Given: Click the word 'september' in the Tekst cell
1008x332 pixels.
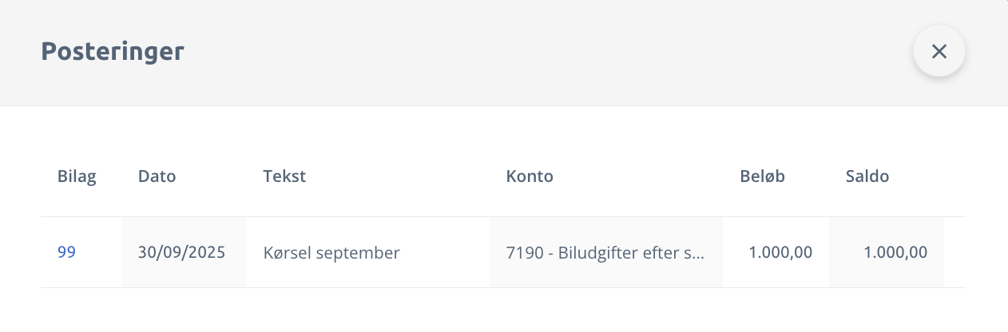Looking at the screenshot, I should 358,254.
